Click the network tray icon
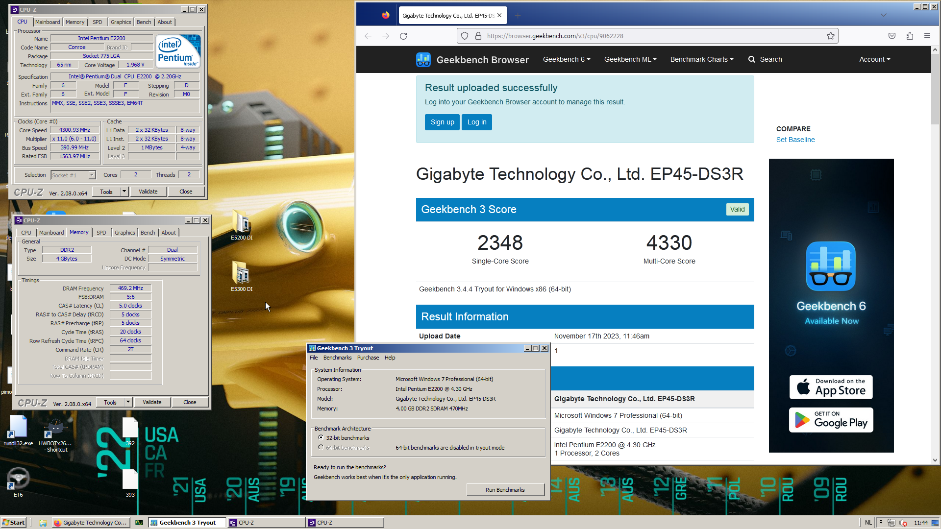Viewport: 941px width, 529px height. [891, 523]
